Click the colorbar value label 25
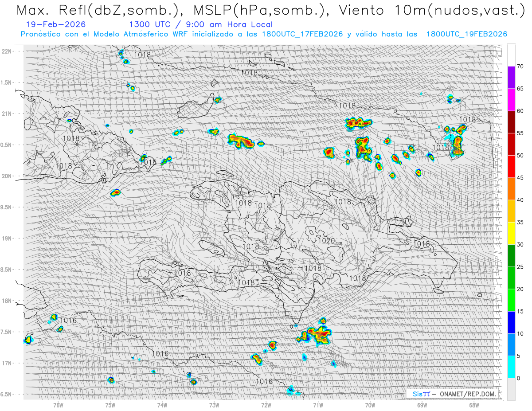The width and height of the screenshot is (532, 411). tap(520, 266)
